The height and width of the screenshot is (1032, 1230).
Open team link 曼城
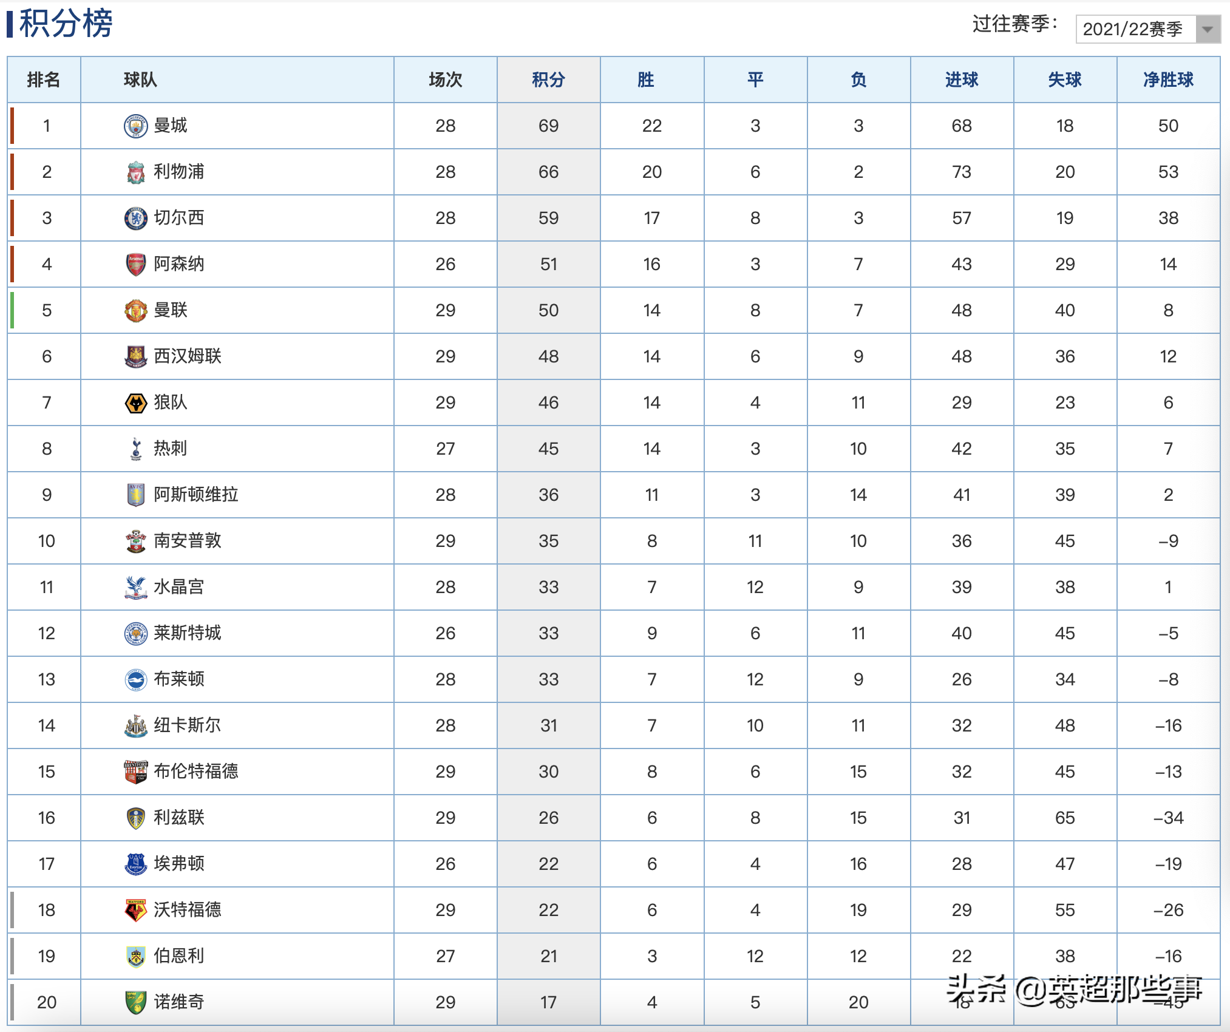171,126
